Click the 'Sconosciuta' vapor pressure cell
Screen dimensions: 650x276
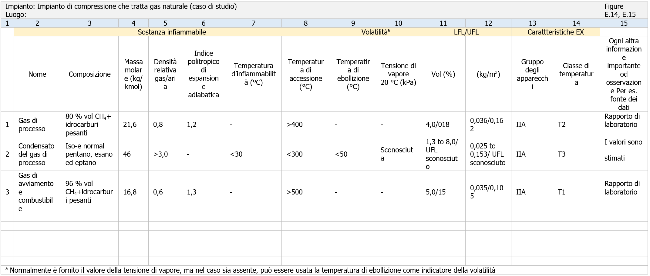(x=398, y=154)
